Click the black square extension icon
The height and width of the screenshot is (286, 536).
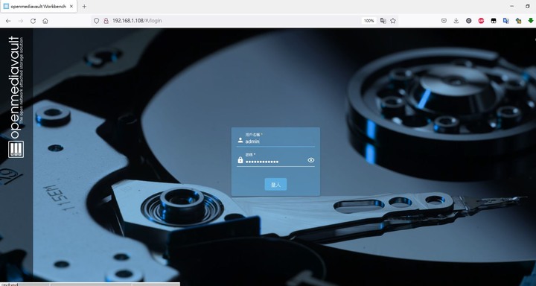[x=494, y=21]
